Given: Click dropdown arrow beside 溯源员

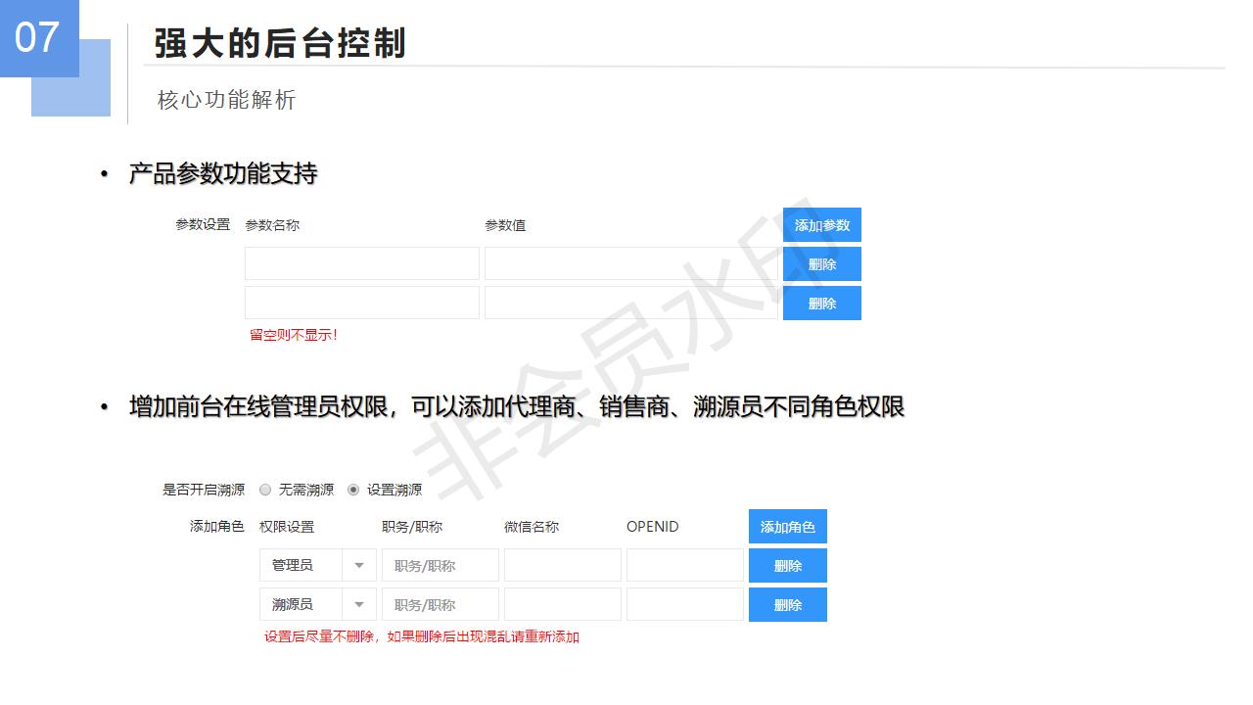Looking at the screenshot, I should click(x=359, y=605).
